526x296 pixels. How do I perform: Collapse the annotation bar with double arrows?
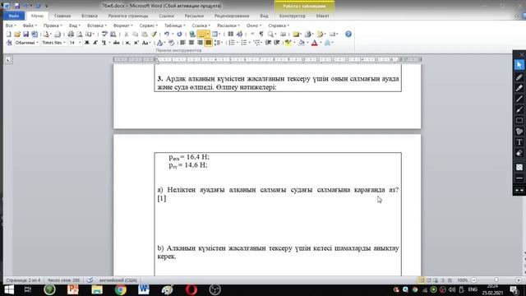pyautogui.click(x=519, y=190)
